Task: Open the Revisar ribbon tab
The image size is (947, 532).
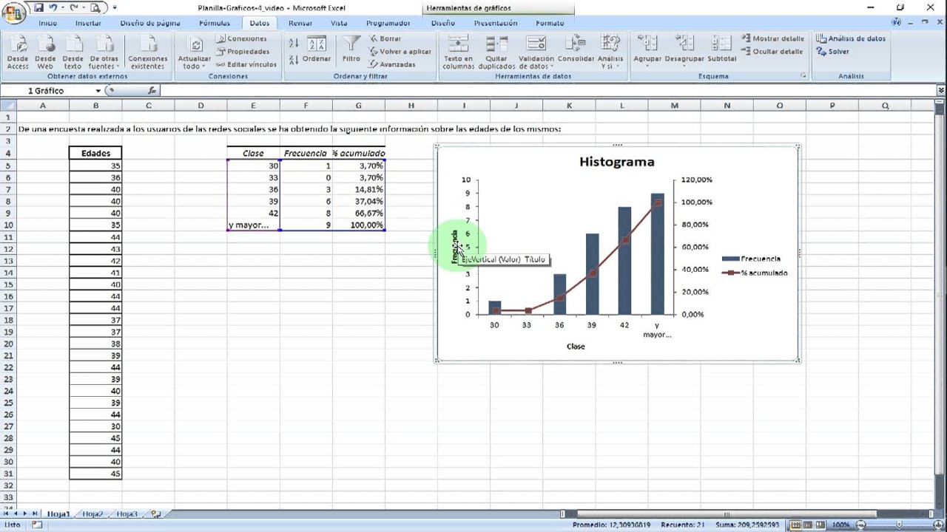Action: point(300,23)
